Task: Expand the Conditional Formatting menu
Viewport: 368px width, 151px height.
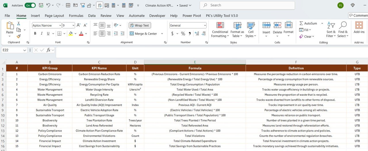Action: point(220,29)
